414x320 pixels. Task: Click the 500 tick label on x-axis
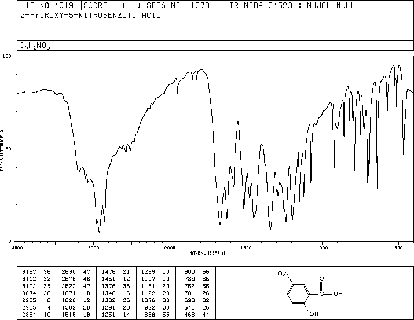(x=398, y=248)
